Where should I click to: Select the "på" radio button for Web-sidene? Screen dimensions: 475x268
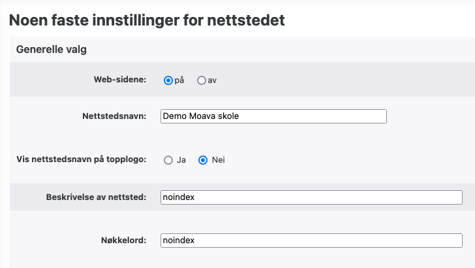(x=168, y=80)
